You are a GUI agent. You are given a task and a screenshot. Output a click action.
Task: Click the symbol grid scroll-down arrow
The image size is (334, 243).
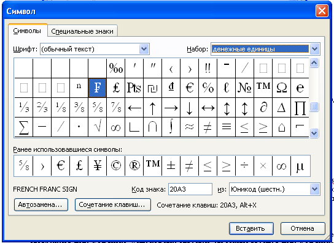pyautogui.click(x=314, y=133)
